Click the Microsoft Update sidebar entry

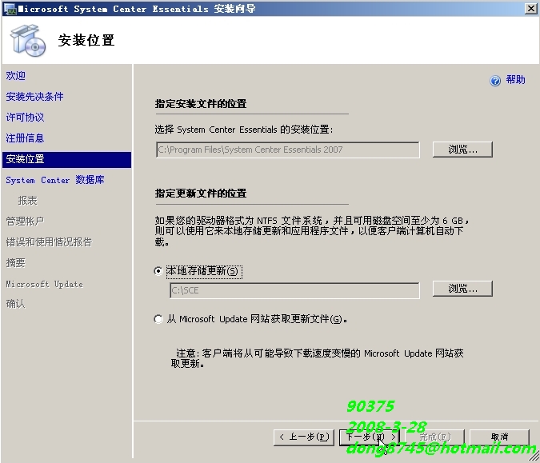45,284
